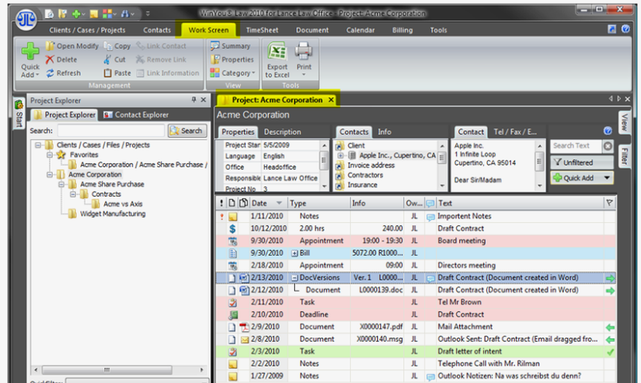The height and width of the screenshot is (383, 641).
Task: Open the Tel / Fax / E... tab
Action: [x=515, y=132]
